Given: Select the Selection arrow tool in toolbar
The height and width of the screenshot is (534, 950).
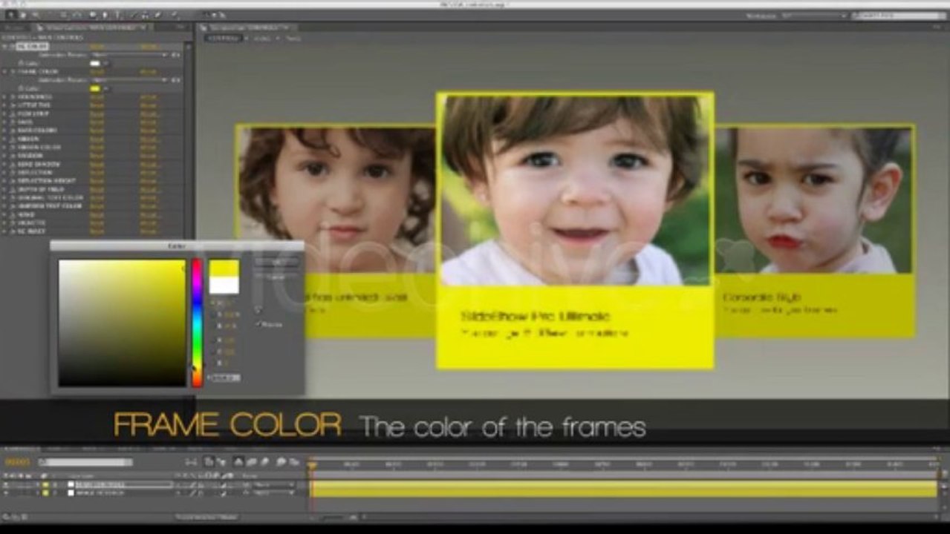Looking at the screenshot, I should pos(10,14).
